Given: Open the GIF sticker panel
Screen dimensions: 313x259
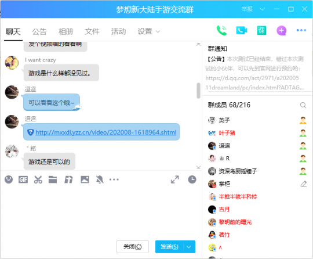Looking at the screenshot, I should click(x=23, y=179).
